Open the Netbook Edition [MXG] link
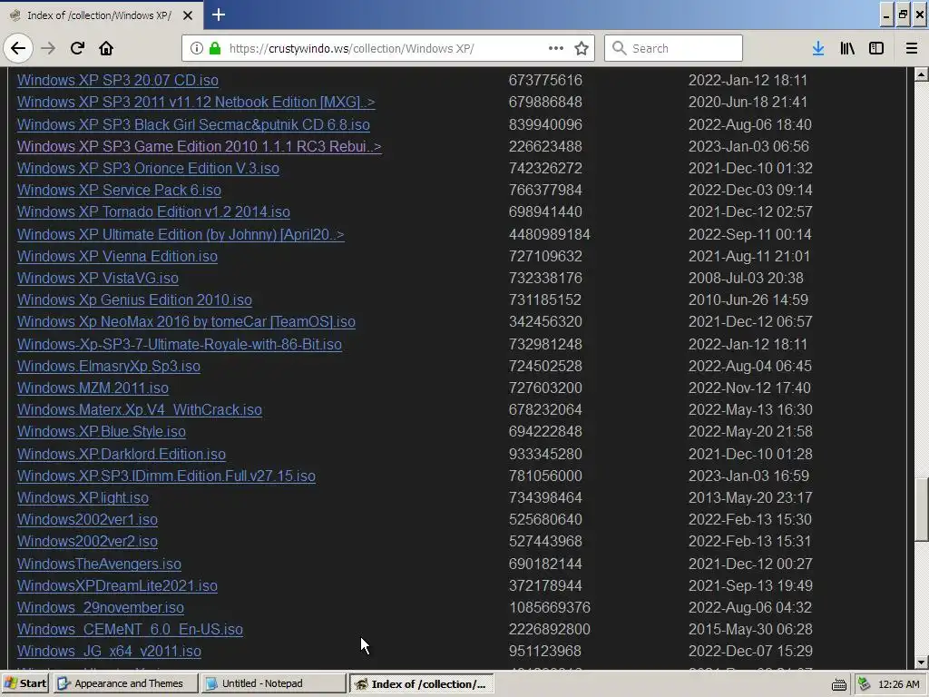 coord(196,102)
